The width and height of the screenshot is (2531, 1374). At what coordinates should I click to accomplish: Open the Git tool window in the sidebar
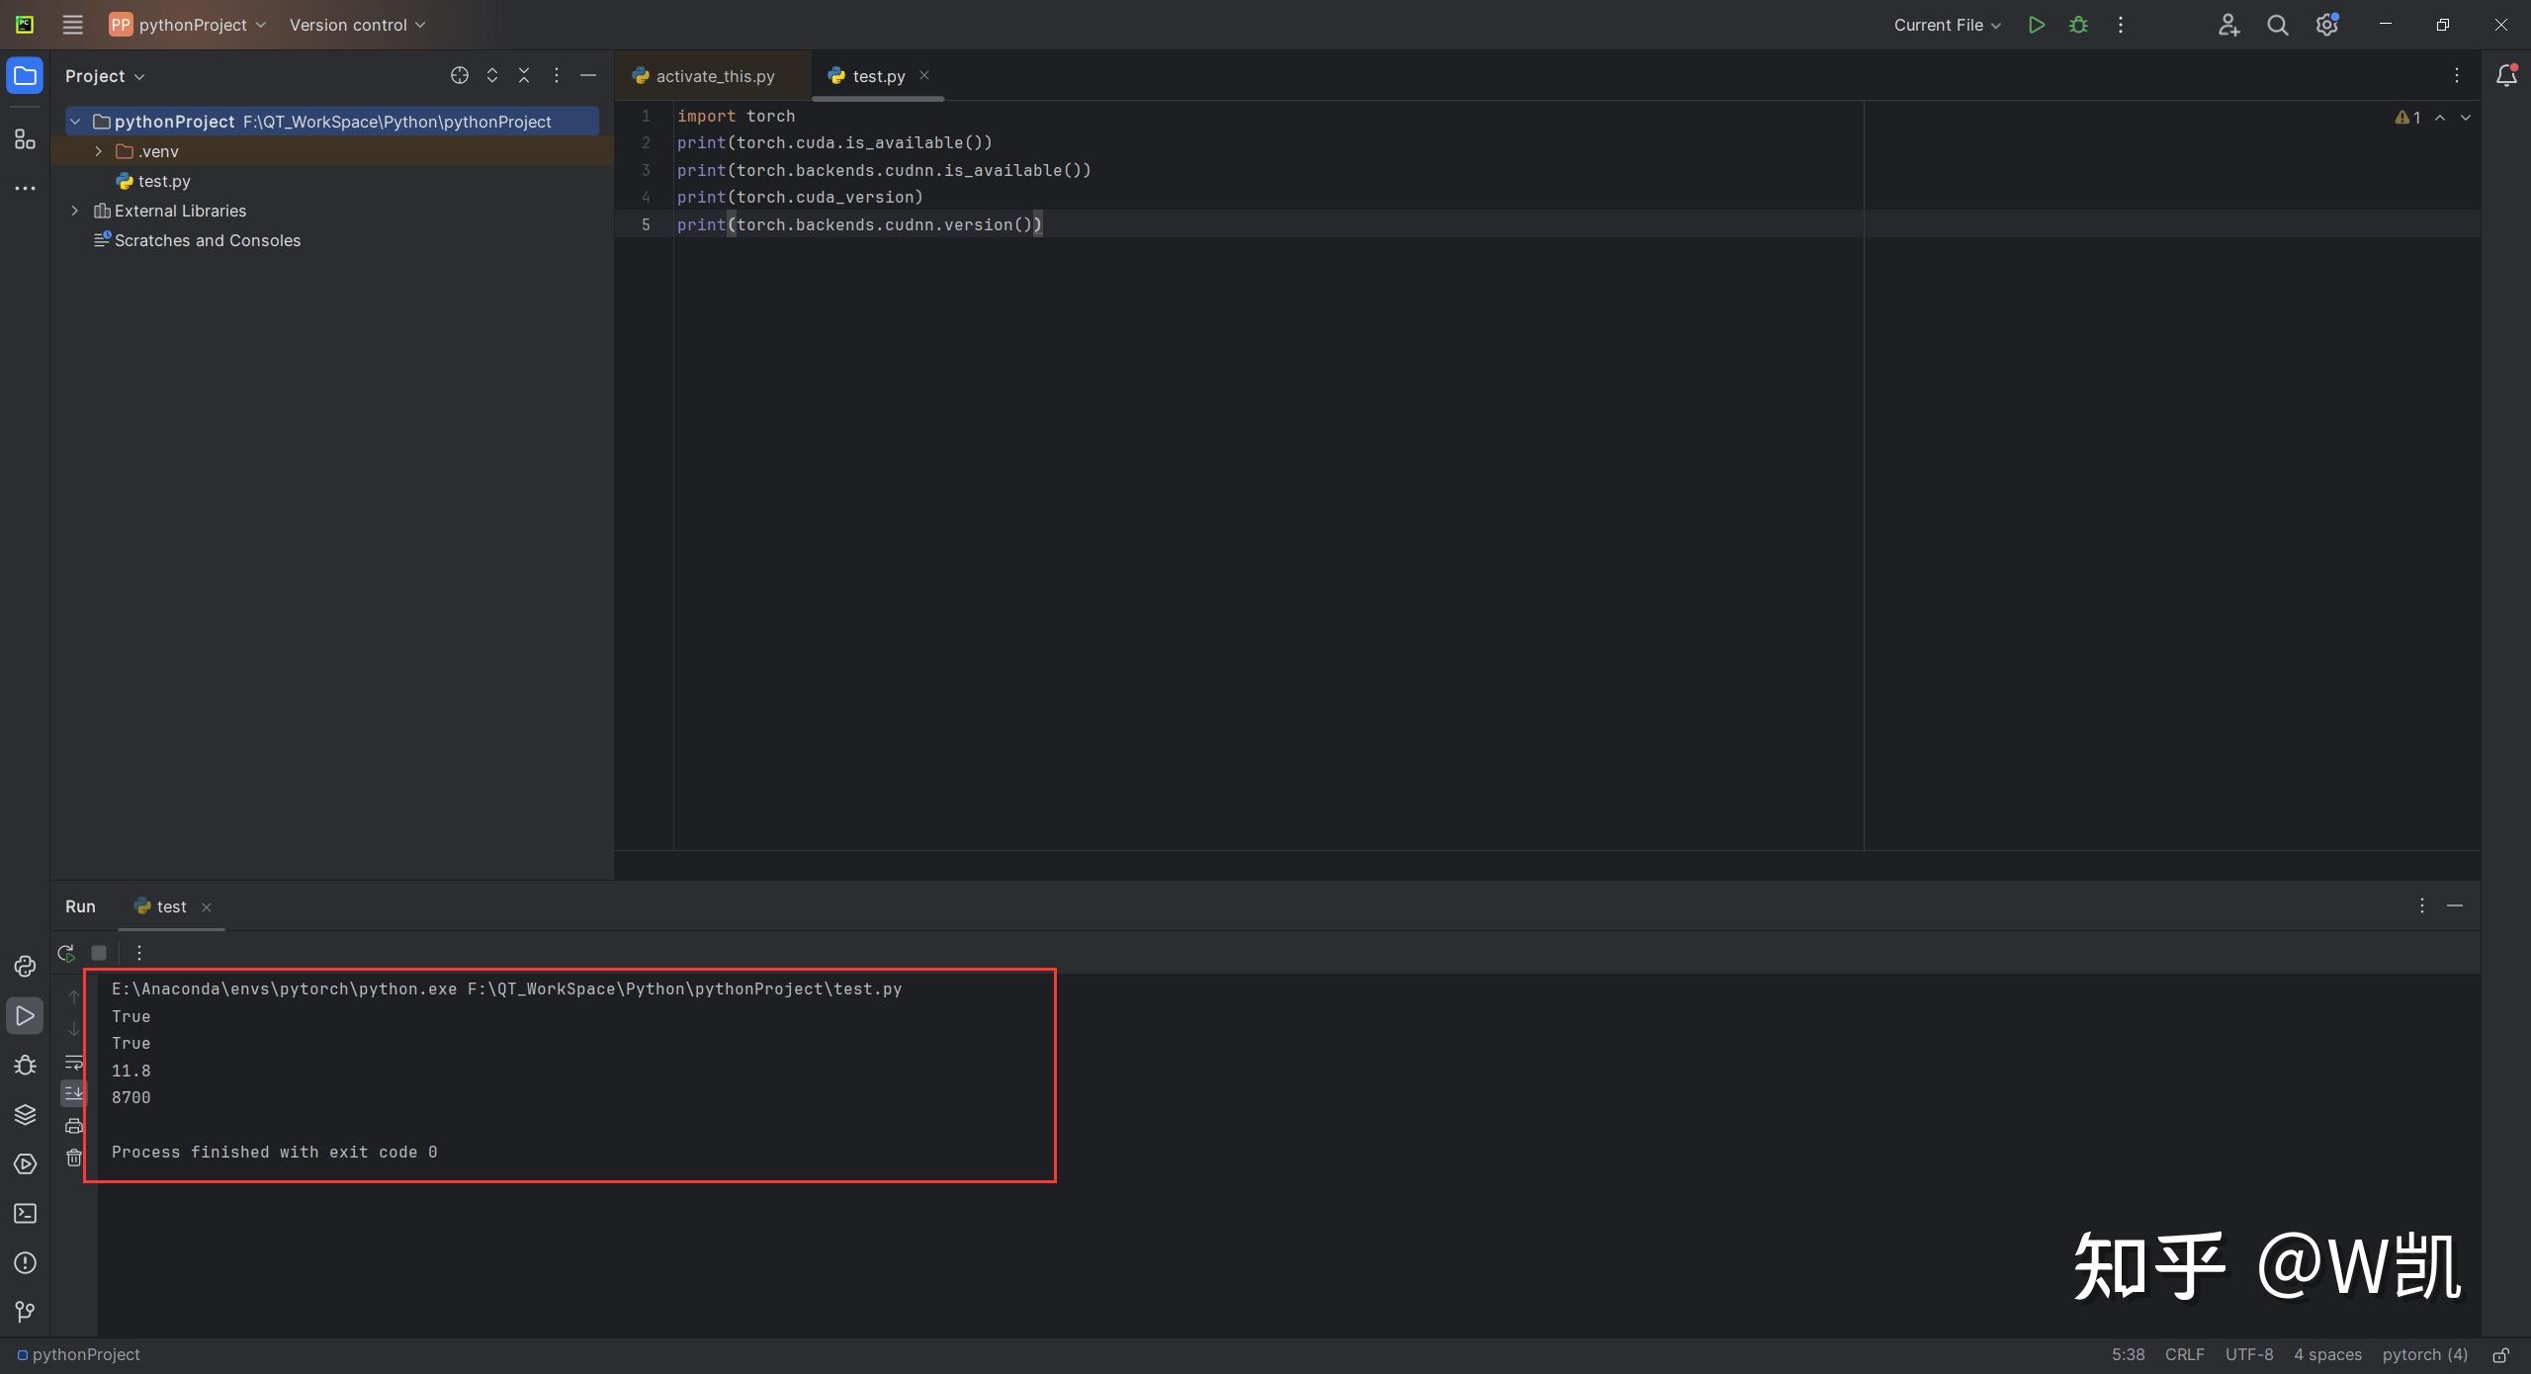[x=25, y=1312]
